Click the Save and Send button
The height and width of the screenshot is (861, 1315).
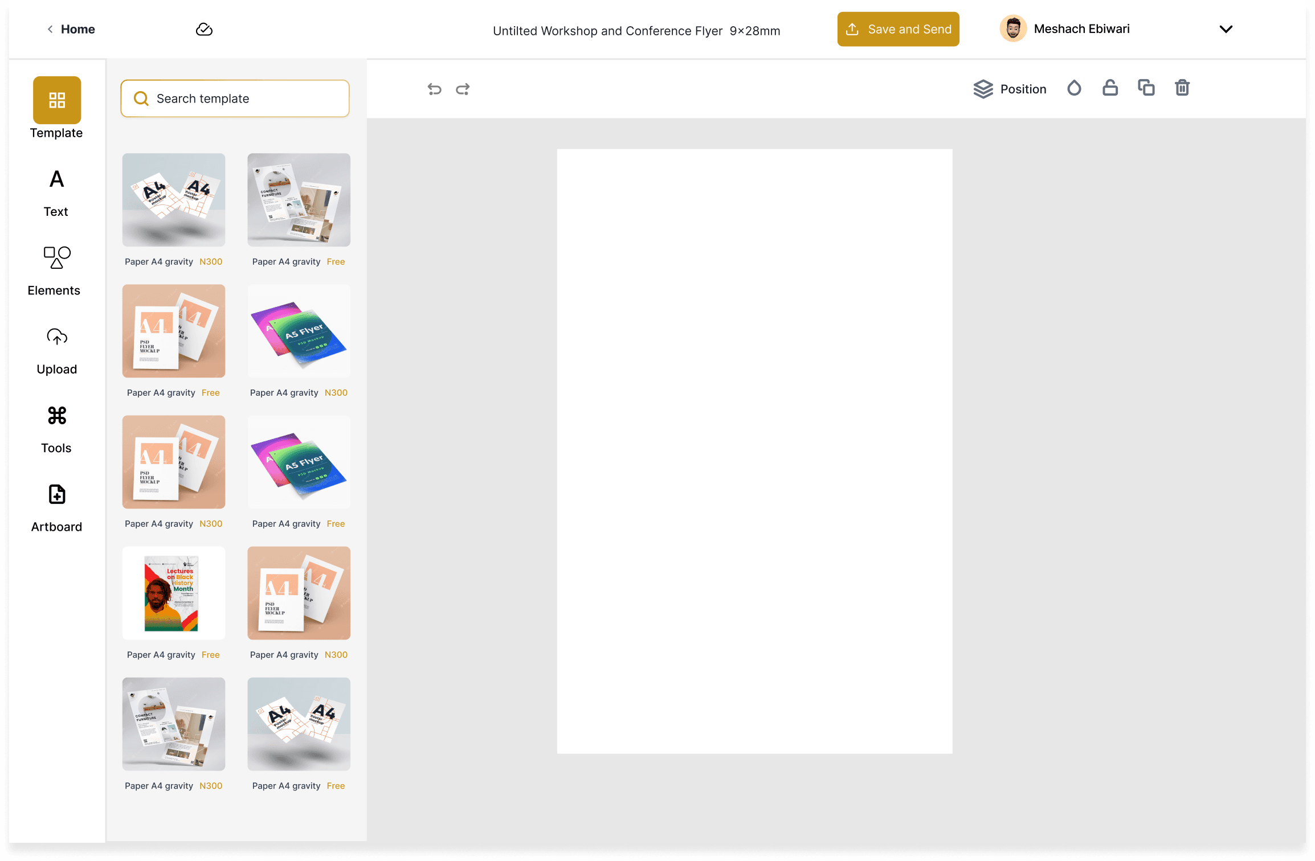(898, 29)
